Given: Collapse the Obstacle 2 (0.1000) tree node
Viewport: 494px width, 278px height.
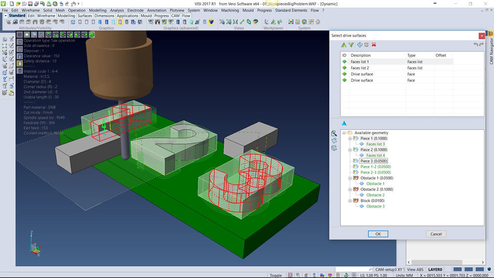Looking at the screenshot, I should (x=350, y=190).
